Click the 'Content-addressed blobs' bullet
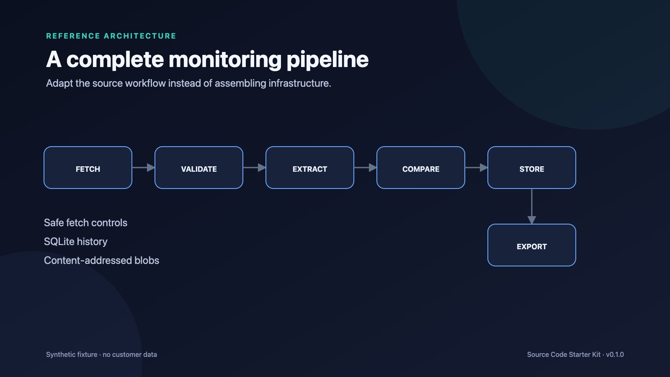The width and height of the screenshot is (670, 377). coord(101,261)
